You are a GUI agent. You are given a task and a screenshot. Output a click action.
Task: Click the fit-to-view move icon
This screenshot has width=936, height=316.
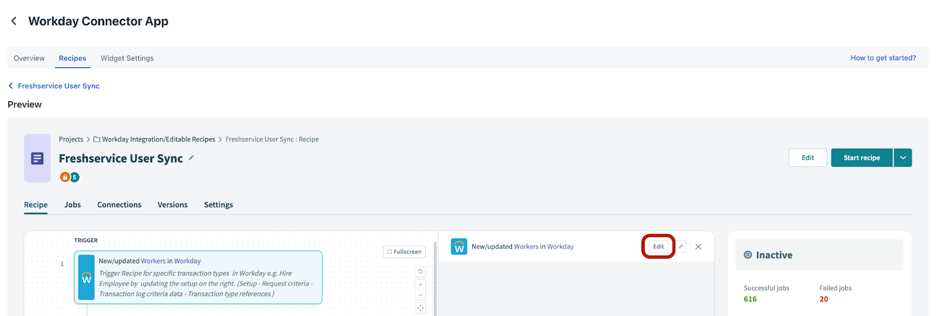point(420,308)
